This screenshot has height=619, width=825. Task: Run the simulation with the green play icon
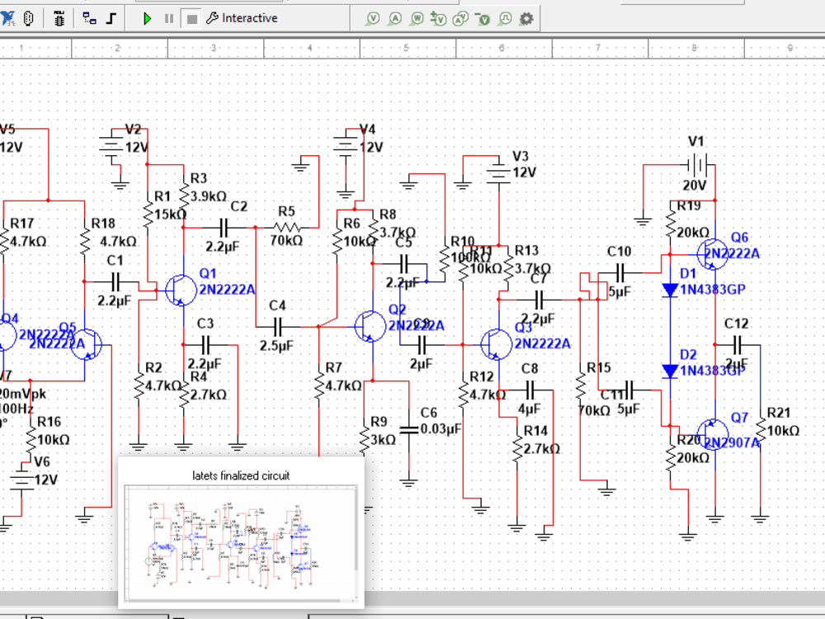coord(147,18)
